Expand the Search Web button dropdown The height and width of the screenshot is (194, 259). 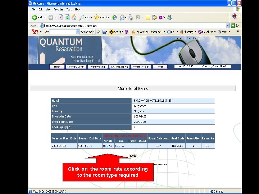point(94,32)
